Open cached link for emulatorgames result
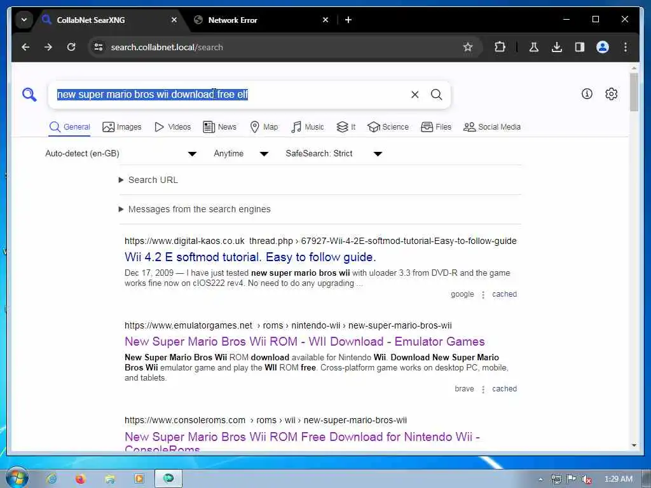Screen dimensions: 651x488 tap(504, 389)
